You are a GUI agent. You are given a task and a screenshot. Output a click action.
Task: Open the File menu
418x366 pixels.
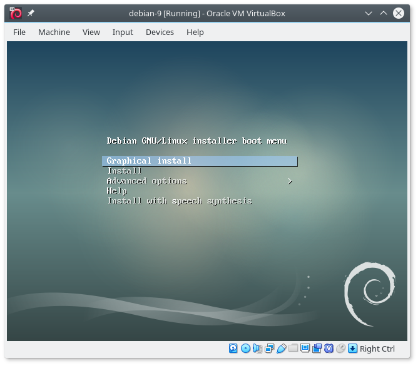coord(19,32)
